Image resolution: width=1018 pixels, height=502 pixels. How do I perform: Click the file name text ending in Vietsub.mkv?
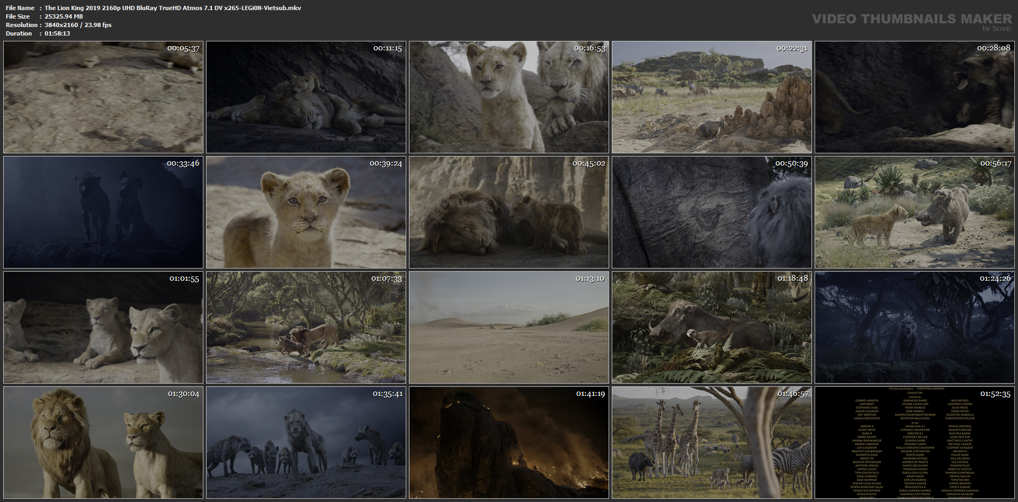tap(173, 8)
